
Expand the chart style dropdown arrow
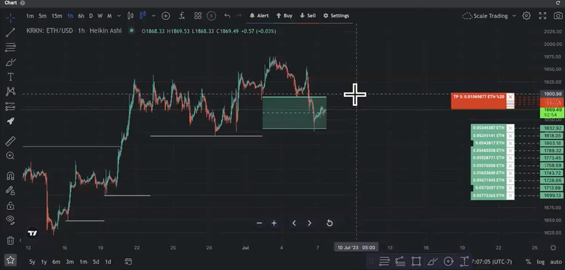point(153,16)
